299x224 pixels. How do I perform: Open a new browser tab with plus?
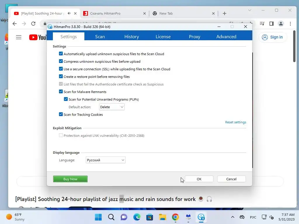click(225, 13)
